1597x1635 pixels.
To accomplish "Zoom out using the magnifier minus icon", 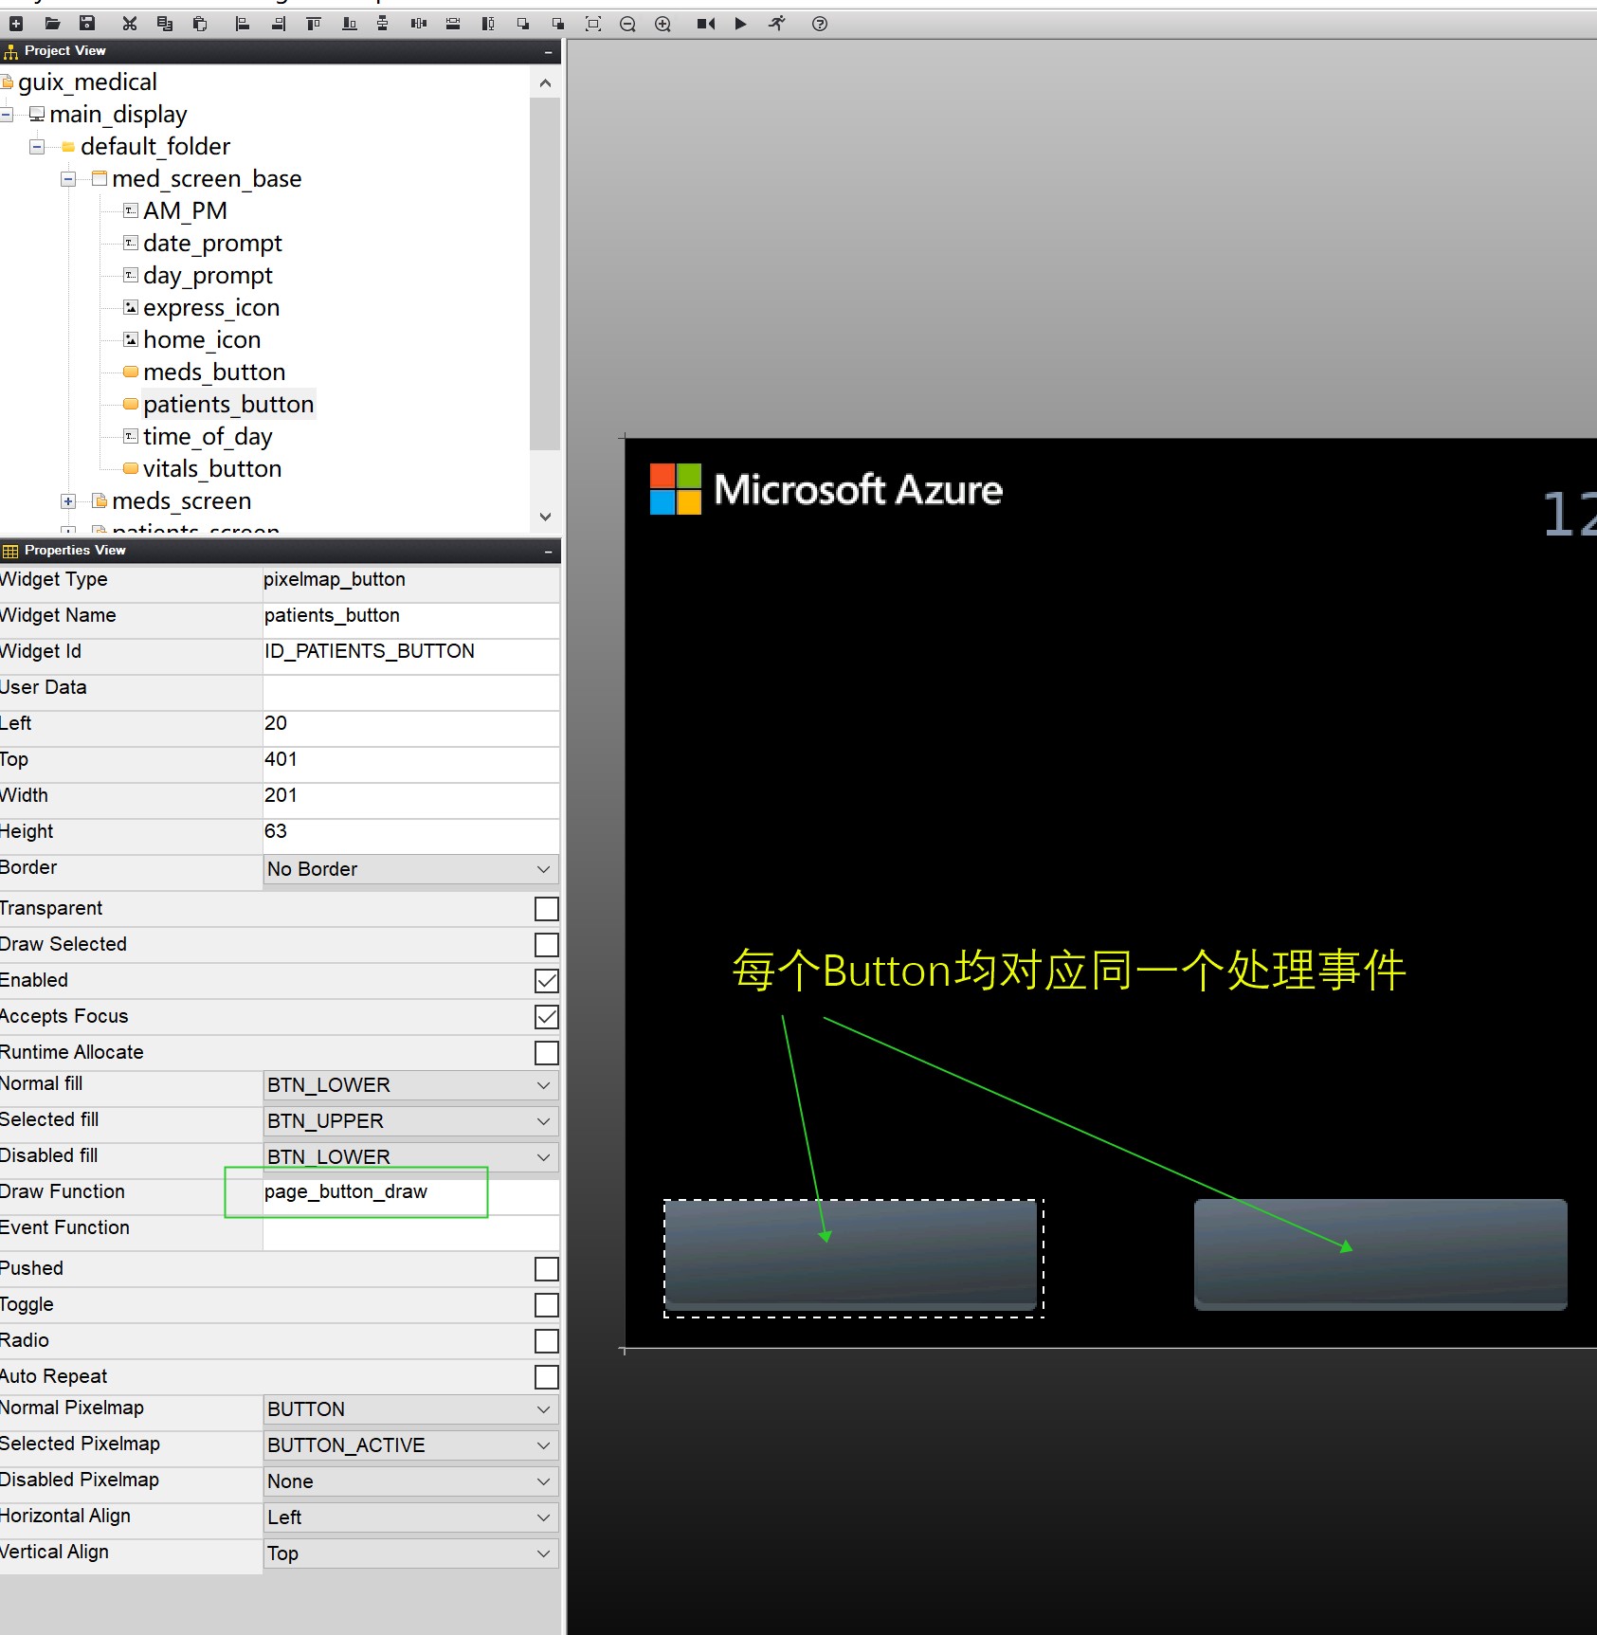I will pyautogui.click(x=627, y=24).
